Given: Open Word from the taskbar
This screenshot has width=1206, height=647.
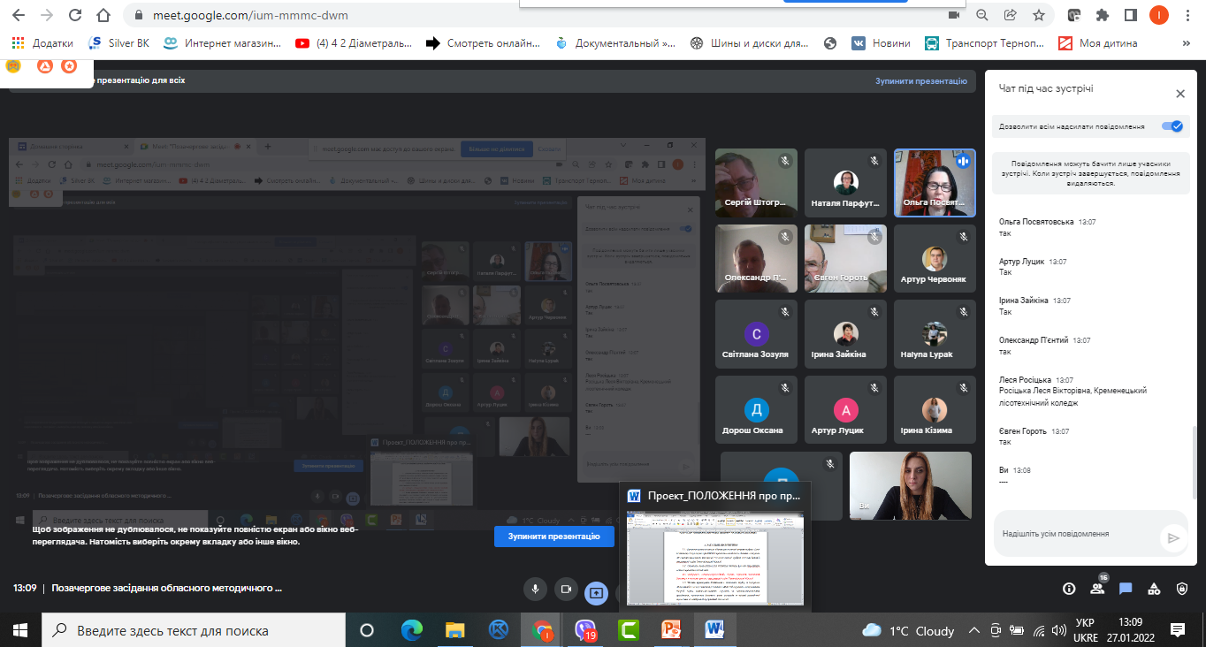Looking at the screenshot, I should (714, 630).
